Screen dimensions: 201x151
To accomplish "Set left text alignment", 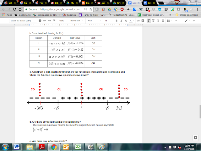I will pyautogui.click(x=149, y=21).
